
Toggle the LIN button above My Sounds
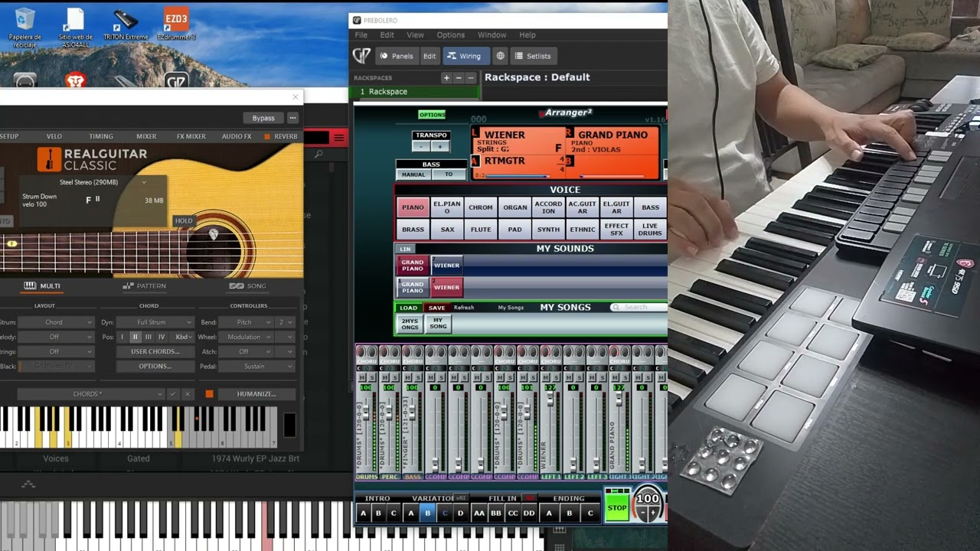point(405,249)
